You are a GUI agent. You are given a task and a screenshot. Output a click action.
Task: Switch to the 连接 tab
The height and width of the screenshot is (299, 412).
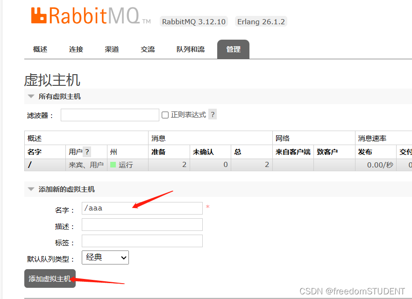(75, 49)
